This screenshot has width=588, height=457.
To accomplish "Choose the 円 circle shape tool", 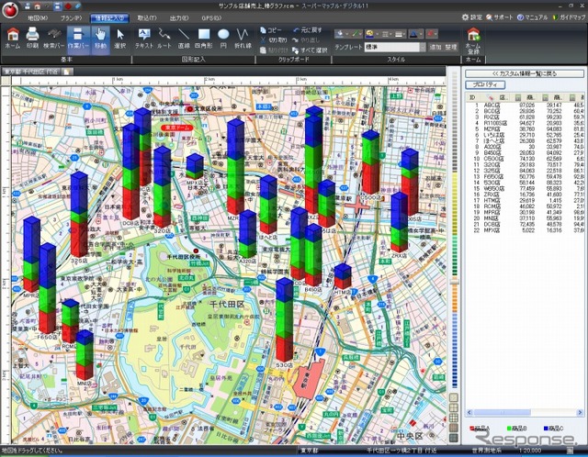I will (223, 39).
